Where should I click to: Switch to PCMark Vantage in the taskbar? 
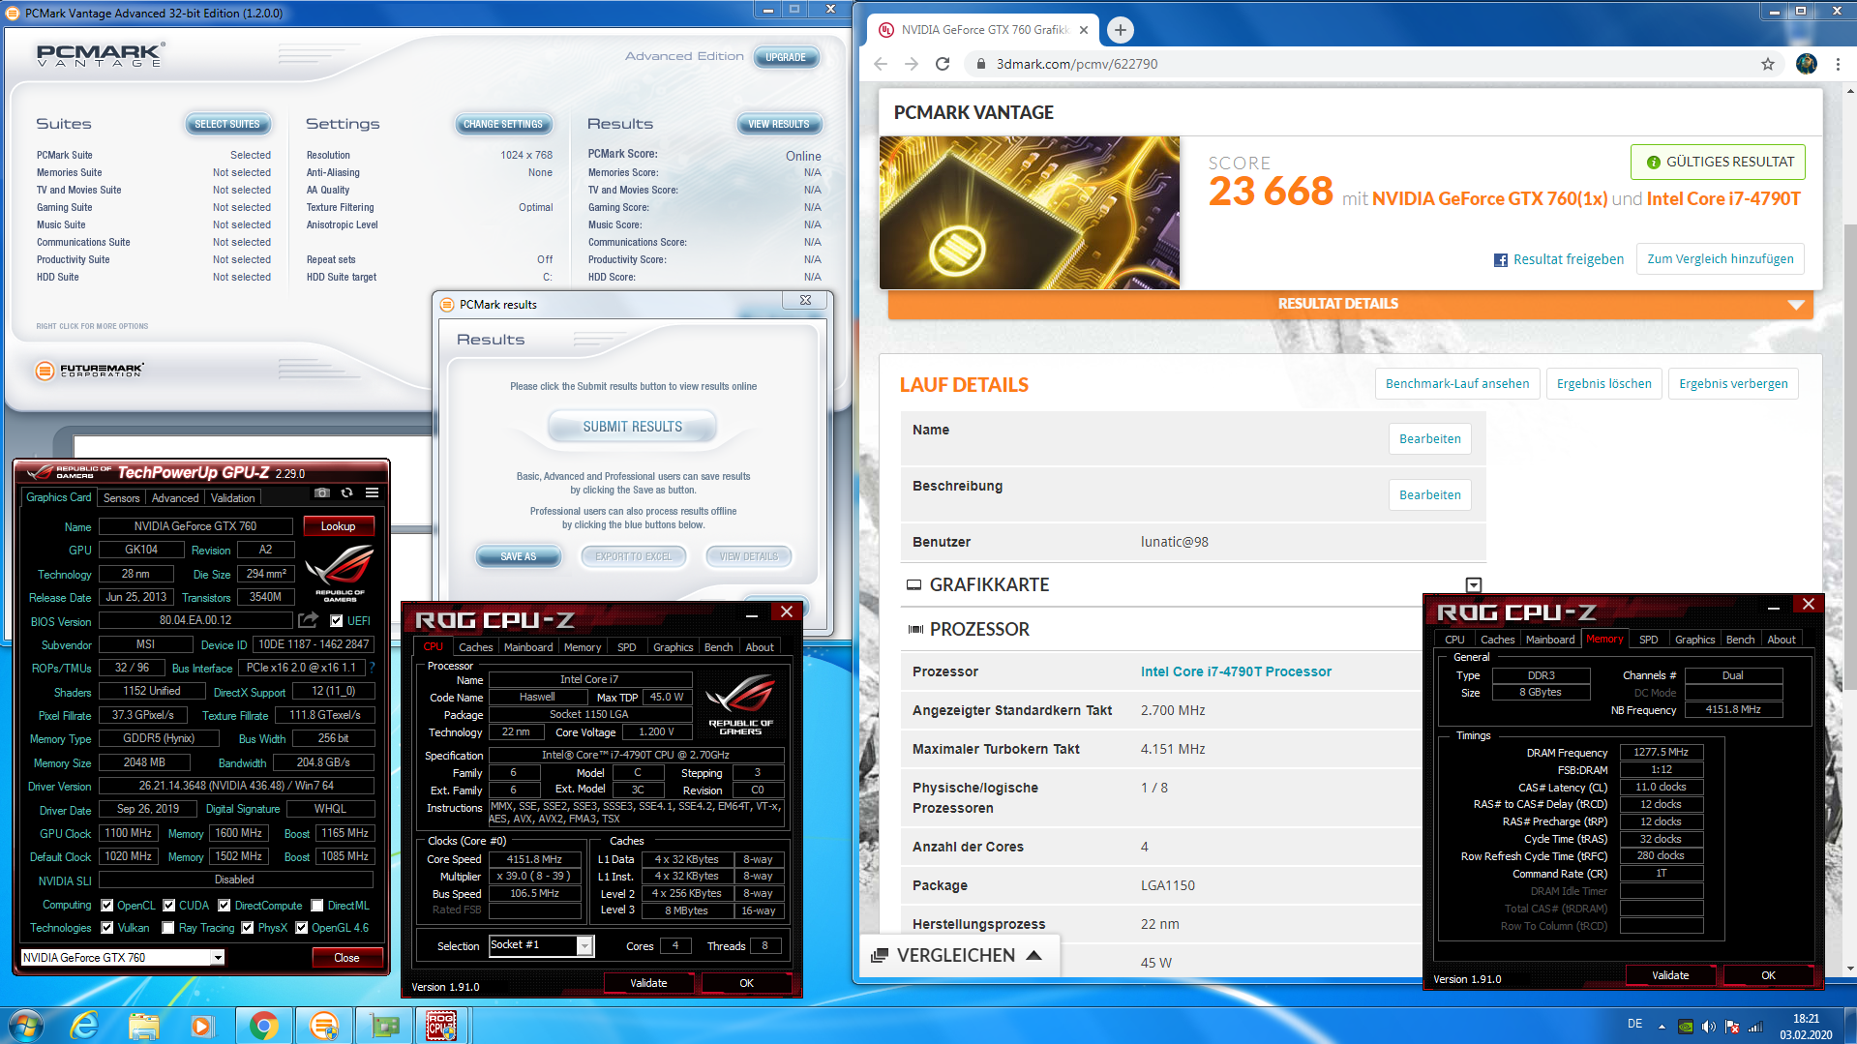[323, 1026]
